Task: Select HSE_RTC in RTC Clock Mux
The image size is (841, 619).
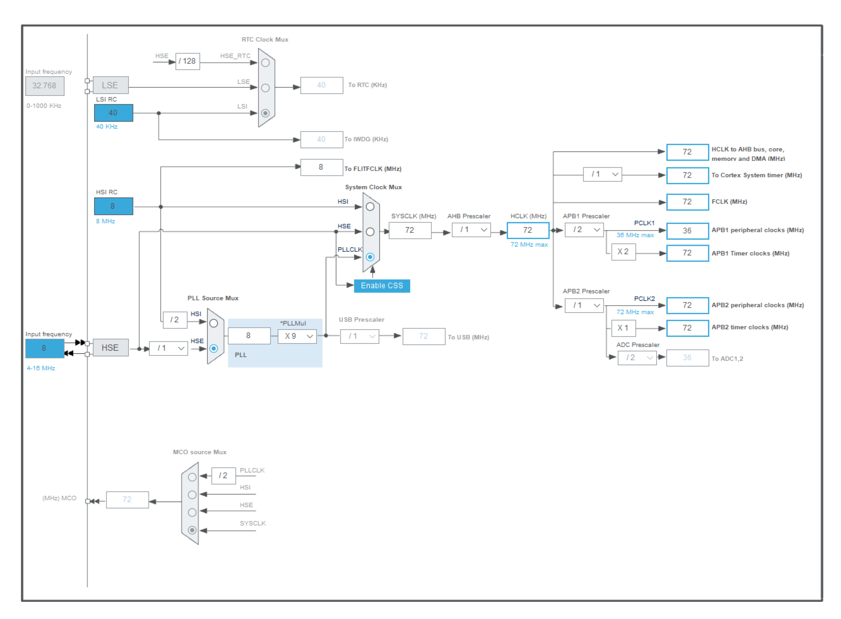Action: (265, 63)
